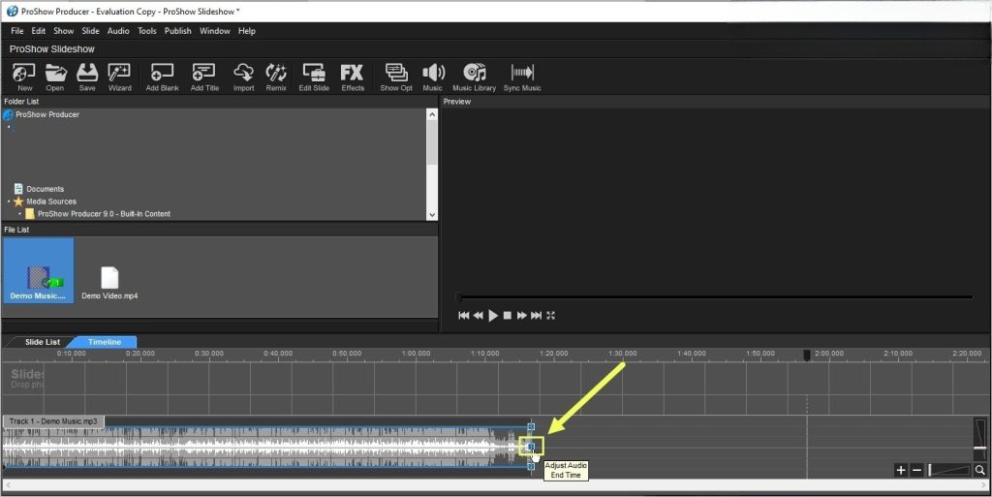Open the Edit menu
The width and height of the screenshot is (992, 497).
click(39, 30)
